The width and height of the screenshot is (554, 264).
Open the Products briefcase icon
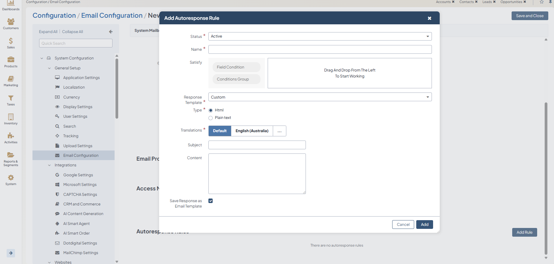tap(11, 60)
